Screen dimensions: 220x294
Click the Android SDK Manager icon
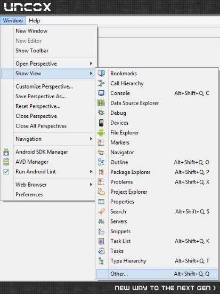click(x=6, y=152)
